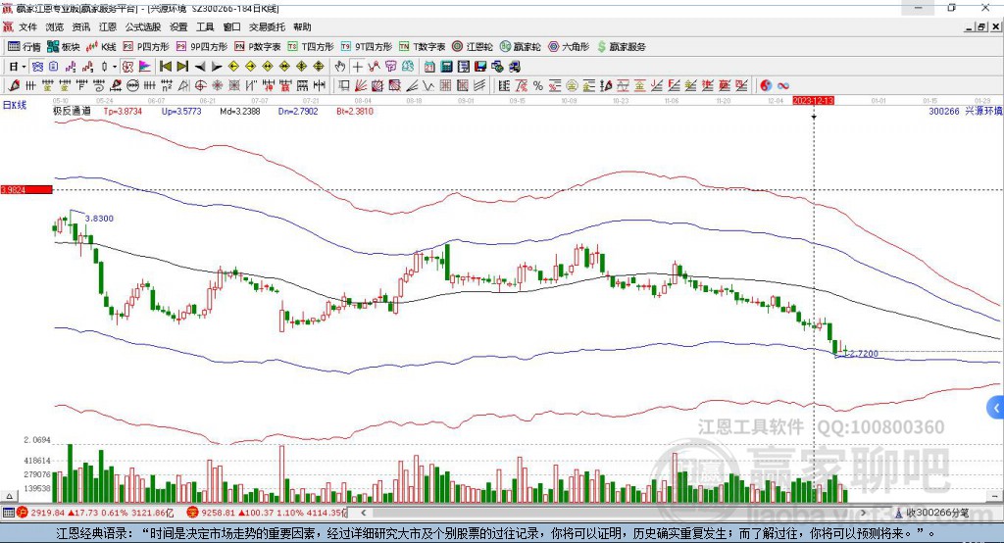Open the 资讯 menu
Viewport: 1004px width, 543px height.
[x=80, y=26]
